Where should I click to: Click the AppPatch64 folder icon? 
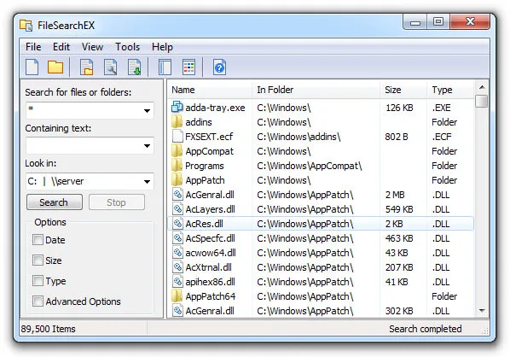(x=177, y=296)
